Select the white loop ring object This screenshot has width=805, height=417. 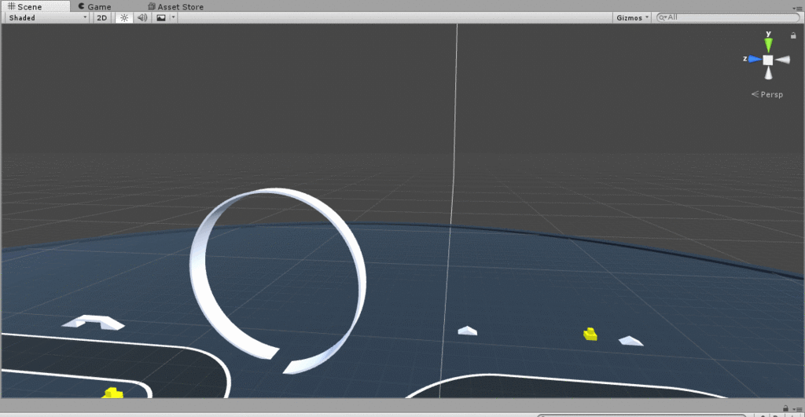(x=278, y=280)
